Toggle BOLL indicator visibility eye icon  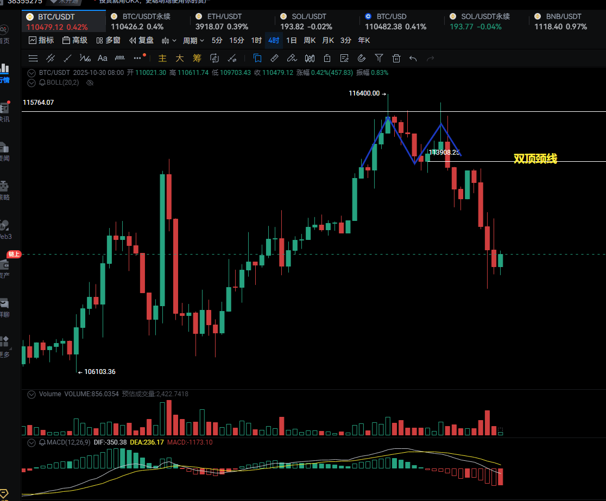click(x=90, y=83)
